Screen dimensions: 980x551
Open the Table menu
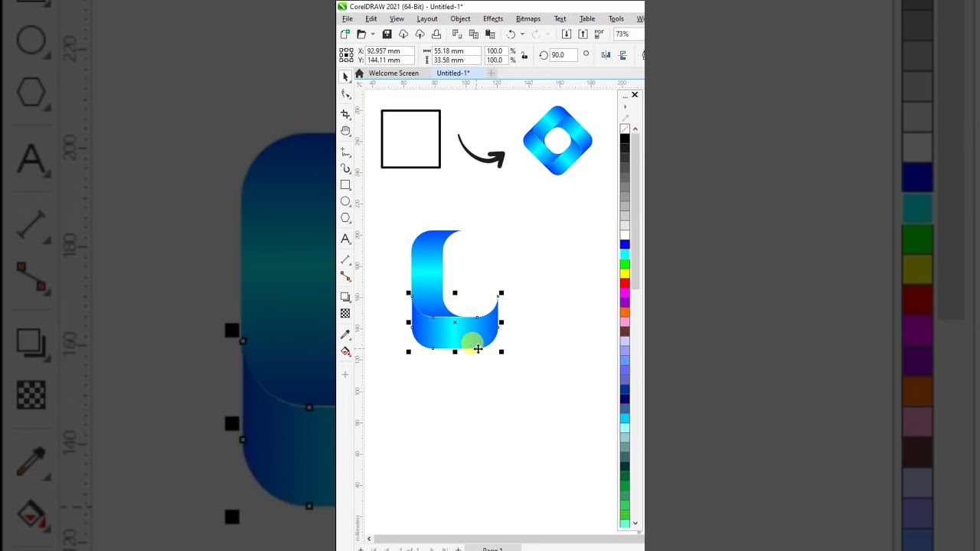pos(587,18)
